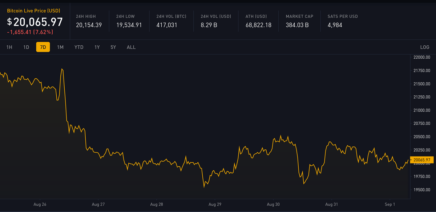
Task: Open the 5Y chart range
Action: tap(113, 47)
